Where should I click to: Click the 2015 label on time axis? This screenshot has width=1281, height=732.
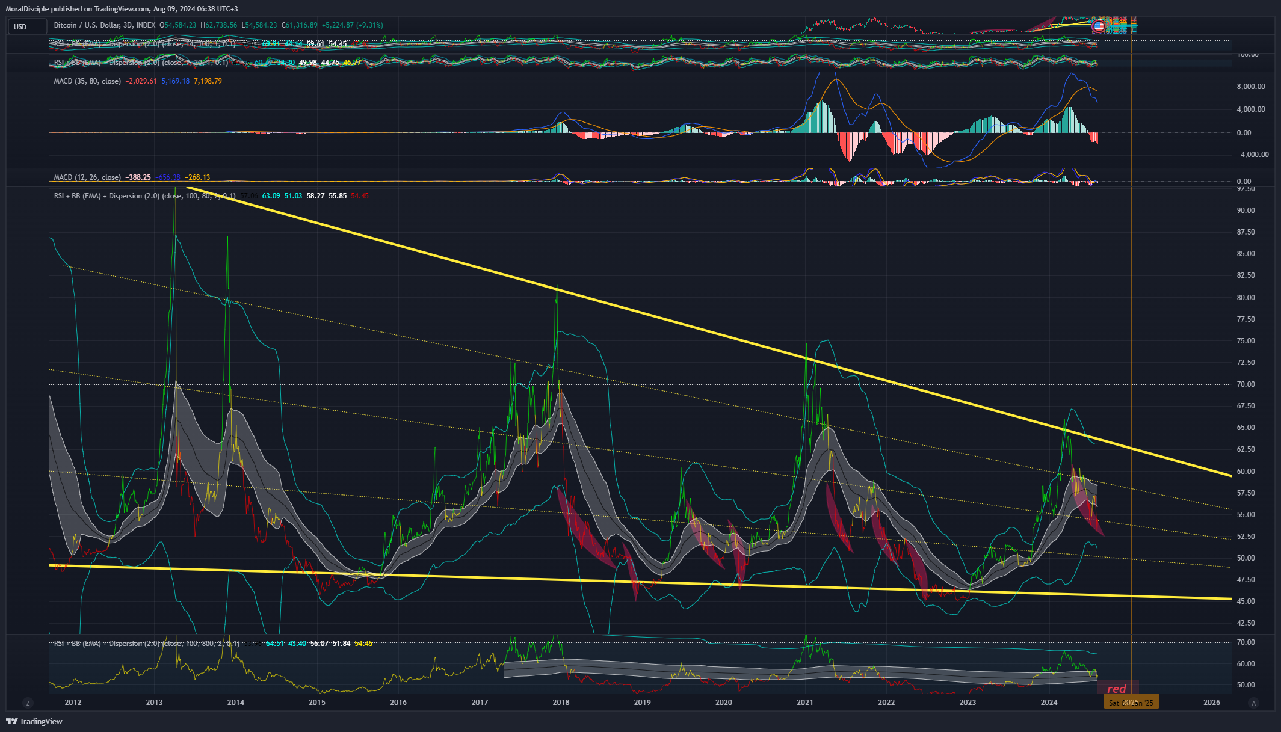tap(317, 703)
